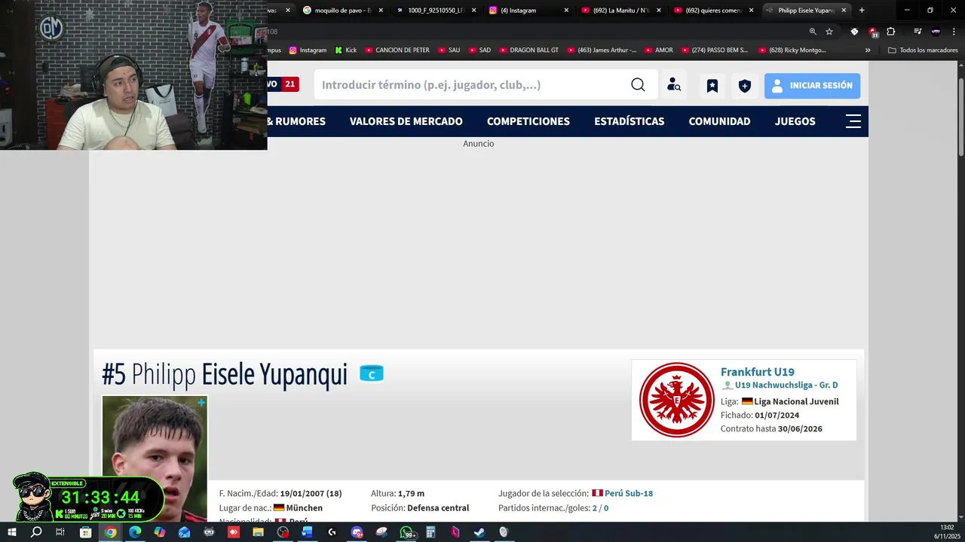The image size is (965, 542).
Task: Click the blue captain C badge
Action: click(372, 374)
